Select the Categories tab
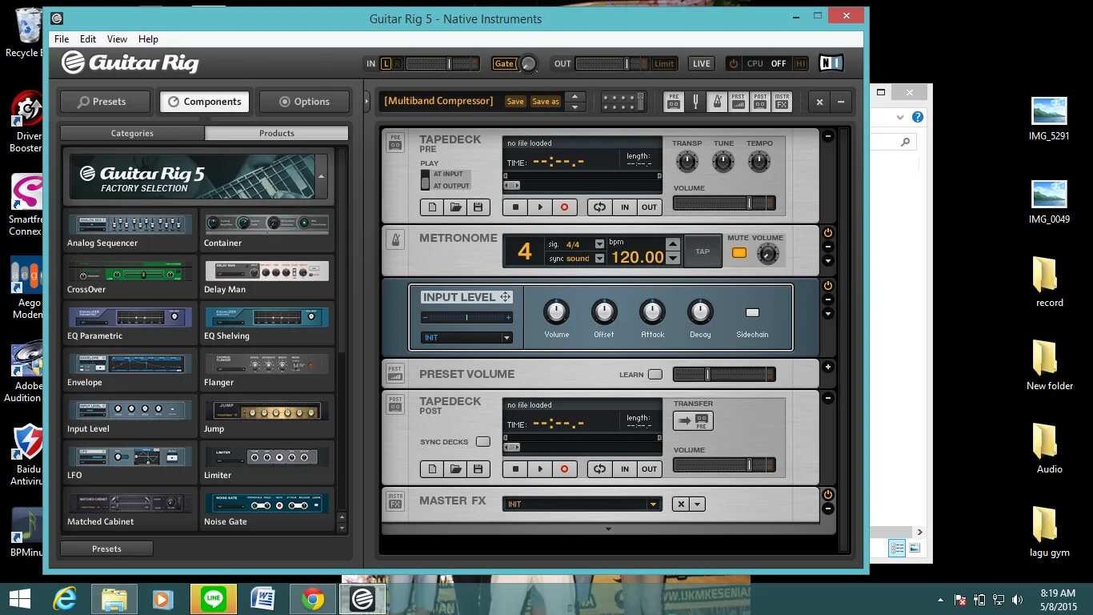The image size is (1093, 615). (x=132, y=133)
